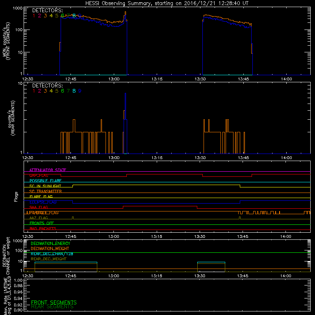Click the SAA_FLAG label
This screenshot has width=315, height=315.
[39, 208]
